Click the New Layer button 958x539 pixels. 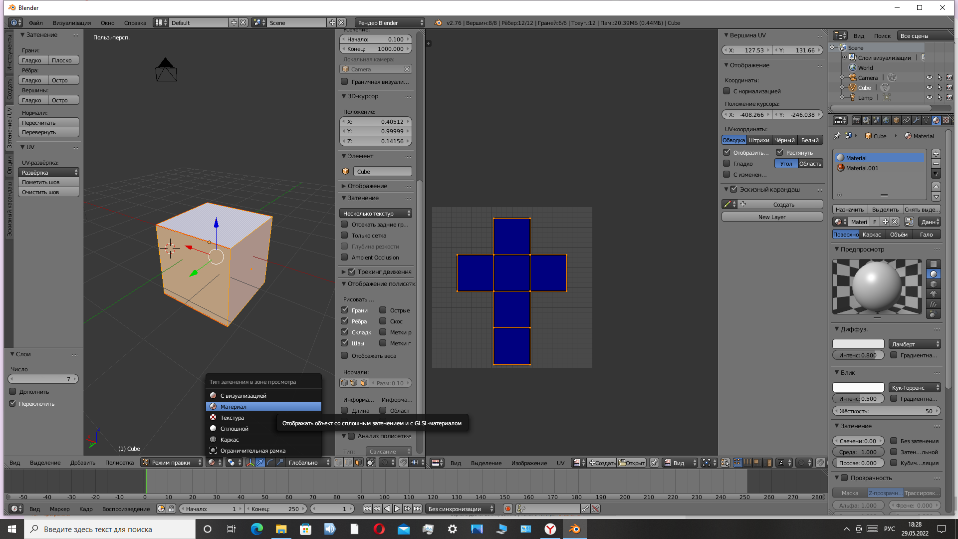click(771, 217)
